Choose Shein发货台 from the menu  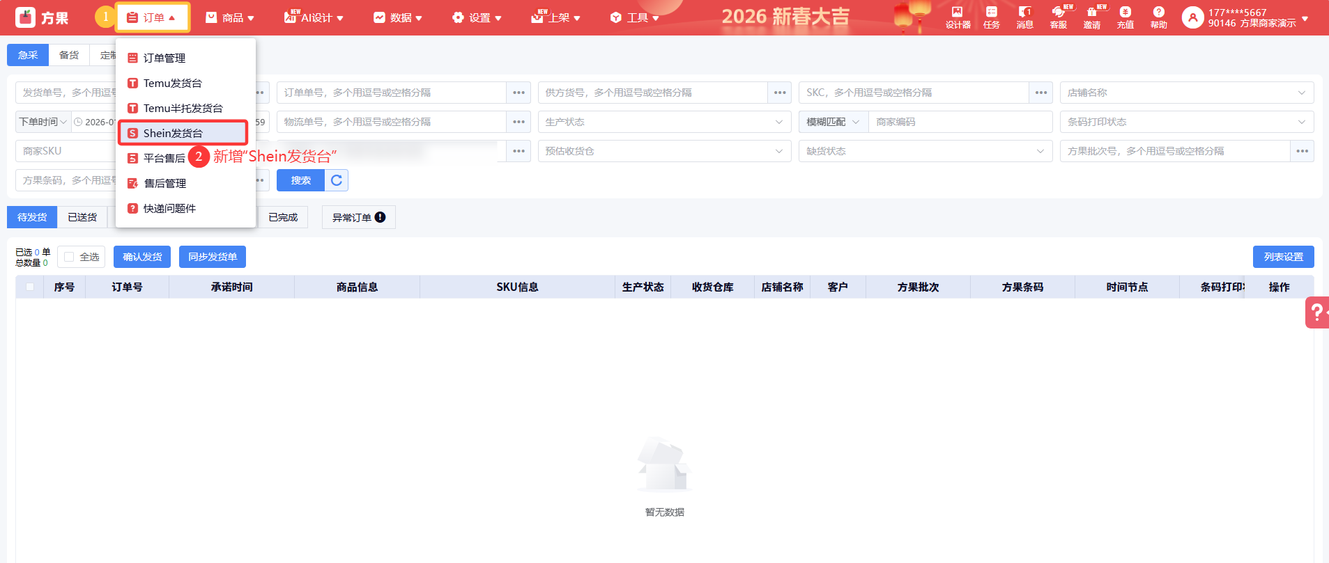(183, 133)
